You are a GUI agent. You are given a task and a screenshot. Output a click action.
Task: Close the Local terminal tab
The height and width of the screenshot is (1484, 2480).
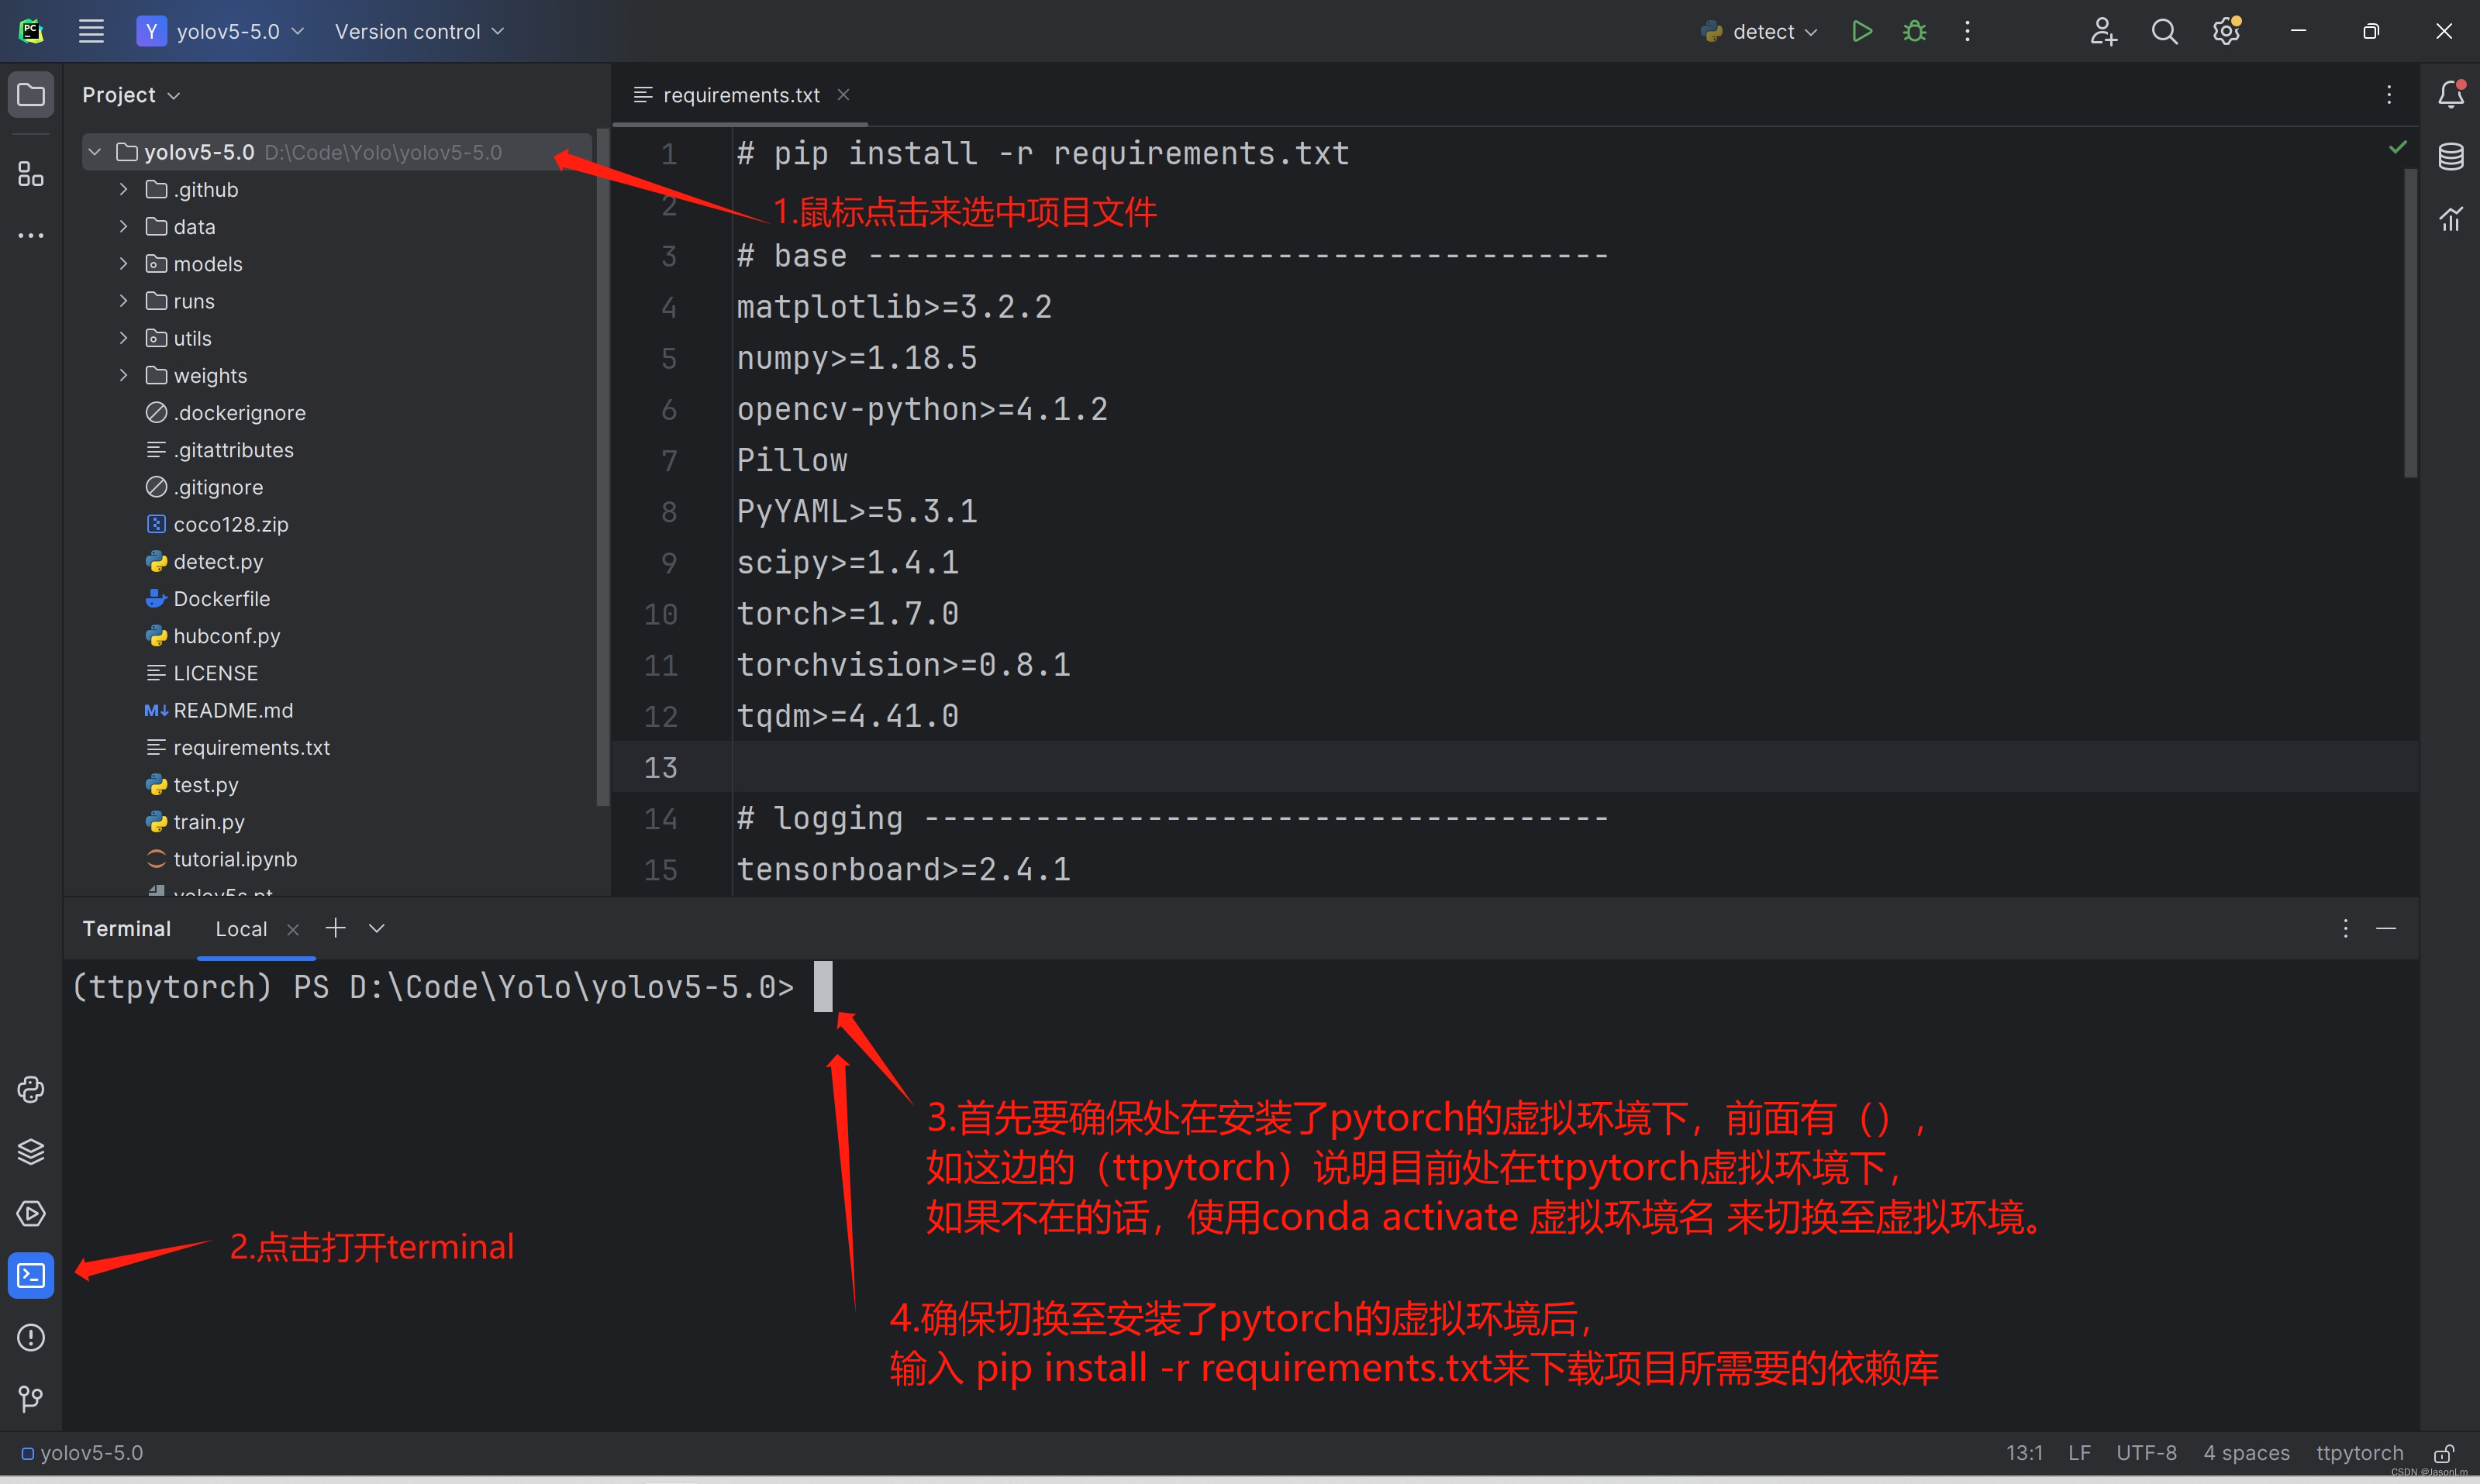293,929
